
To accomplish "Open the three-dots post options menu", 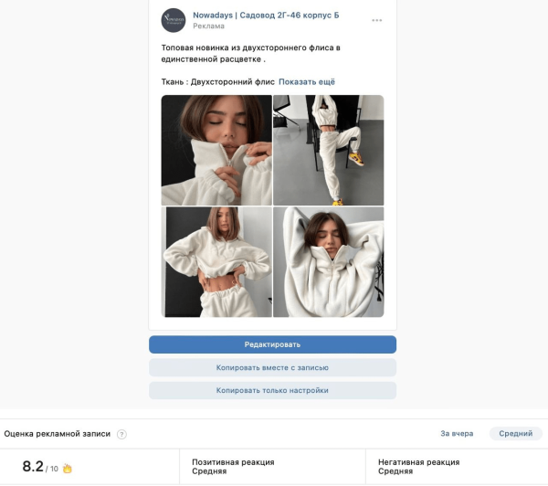I will click(x=376, y=20).
